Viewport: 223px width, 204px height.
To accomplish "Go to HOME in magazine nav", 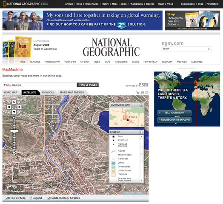I will click(23, 62).
